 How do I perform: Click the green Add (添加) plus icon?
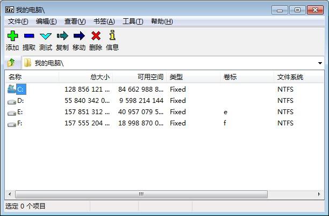[12, 36]
